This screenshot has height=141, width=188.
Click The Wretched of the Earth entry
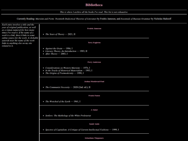tap(63, 102)
